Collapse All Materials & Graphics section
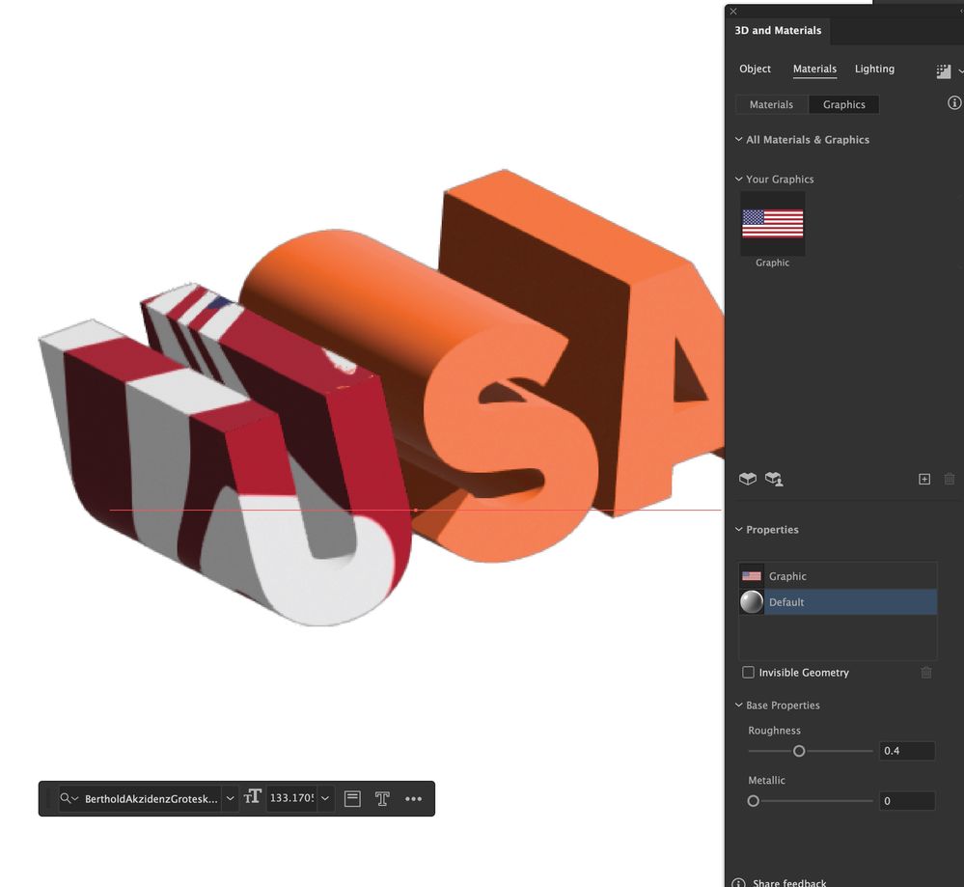This screenshot has width=964, height=887. [738, 139]
